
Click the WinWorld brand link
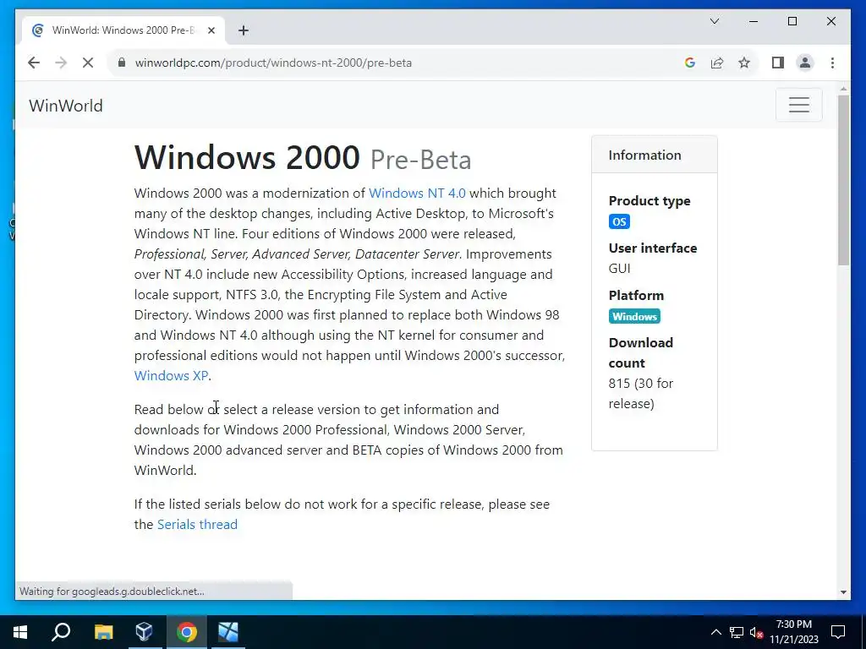66,106
